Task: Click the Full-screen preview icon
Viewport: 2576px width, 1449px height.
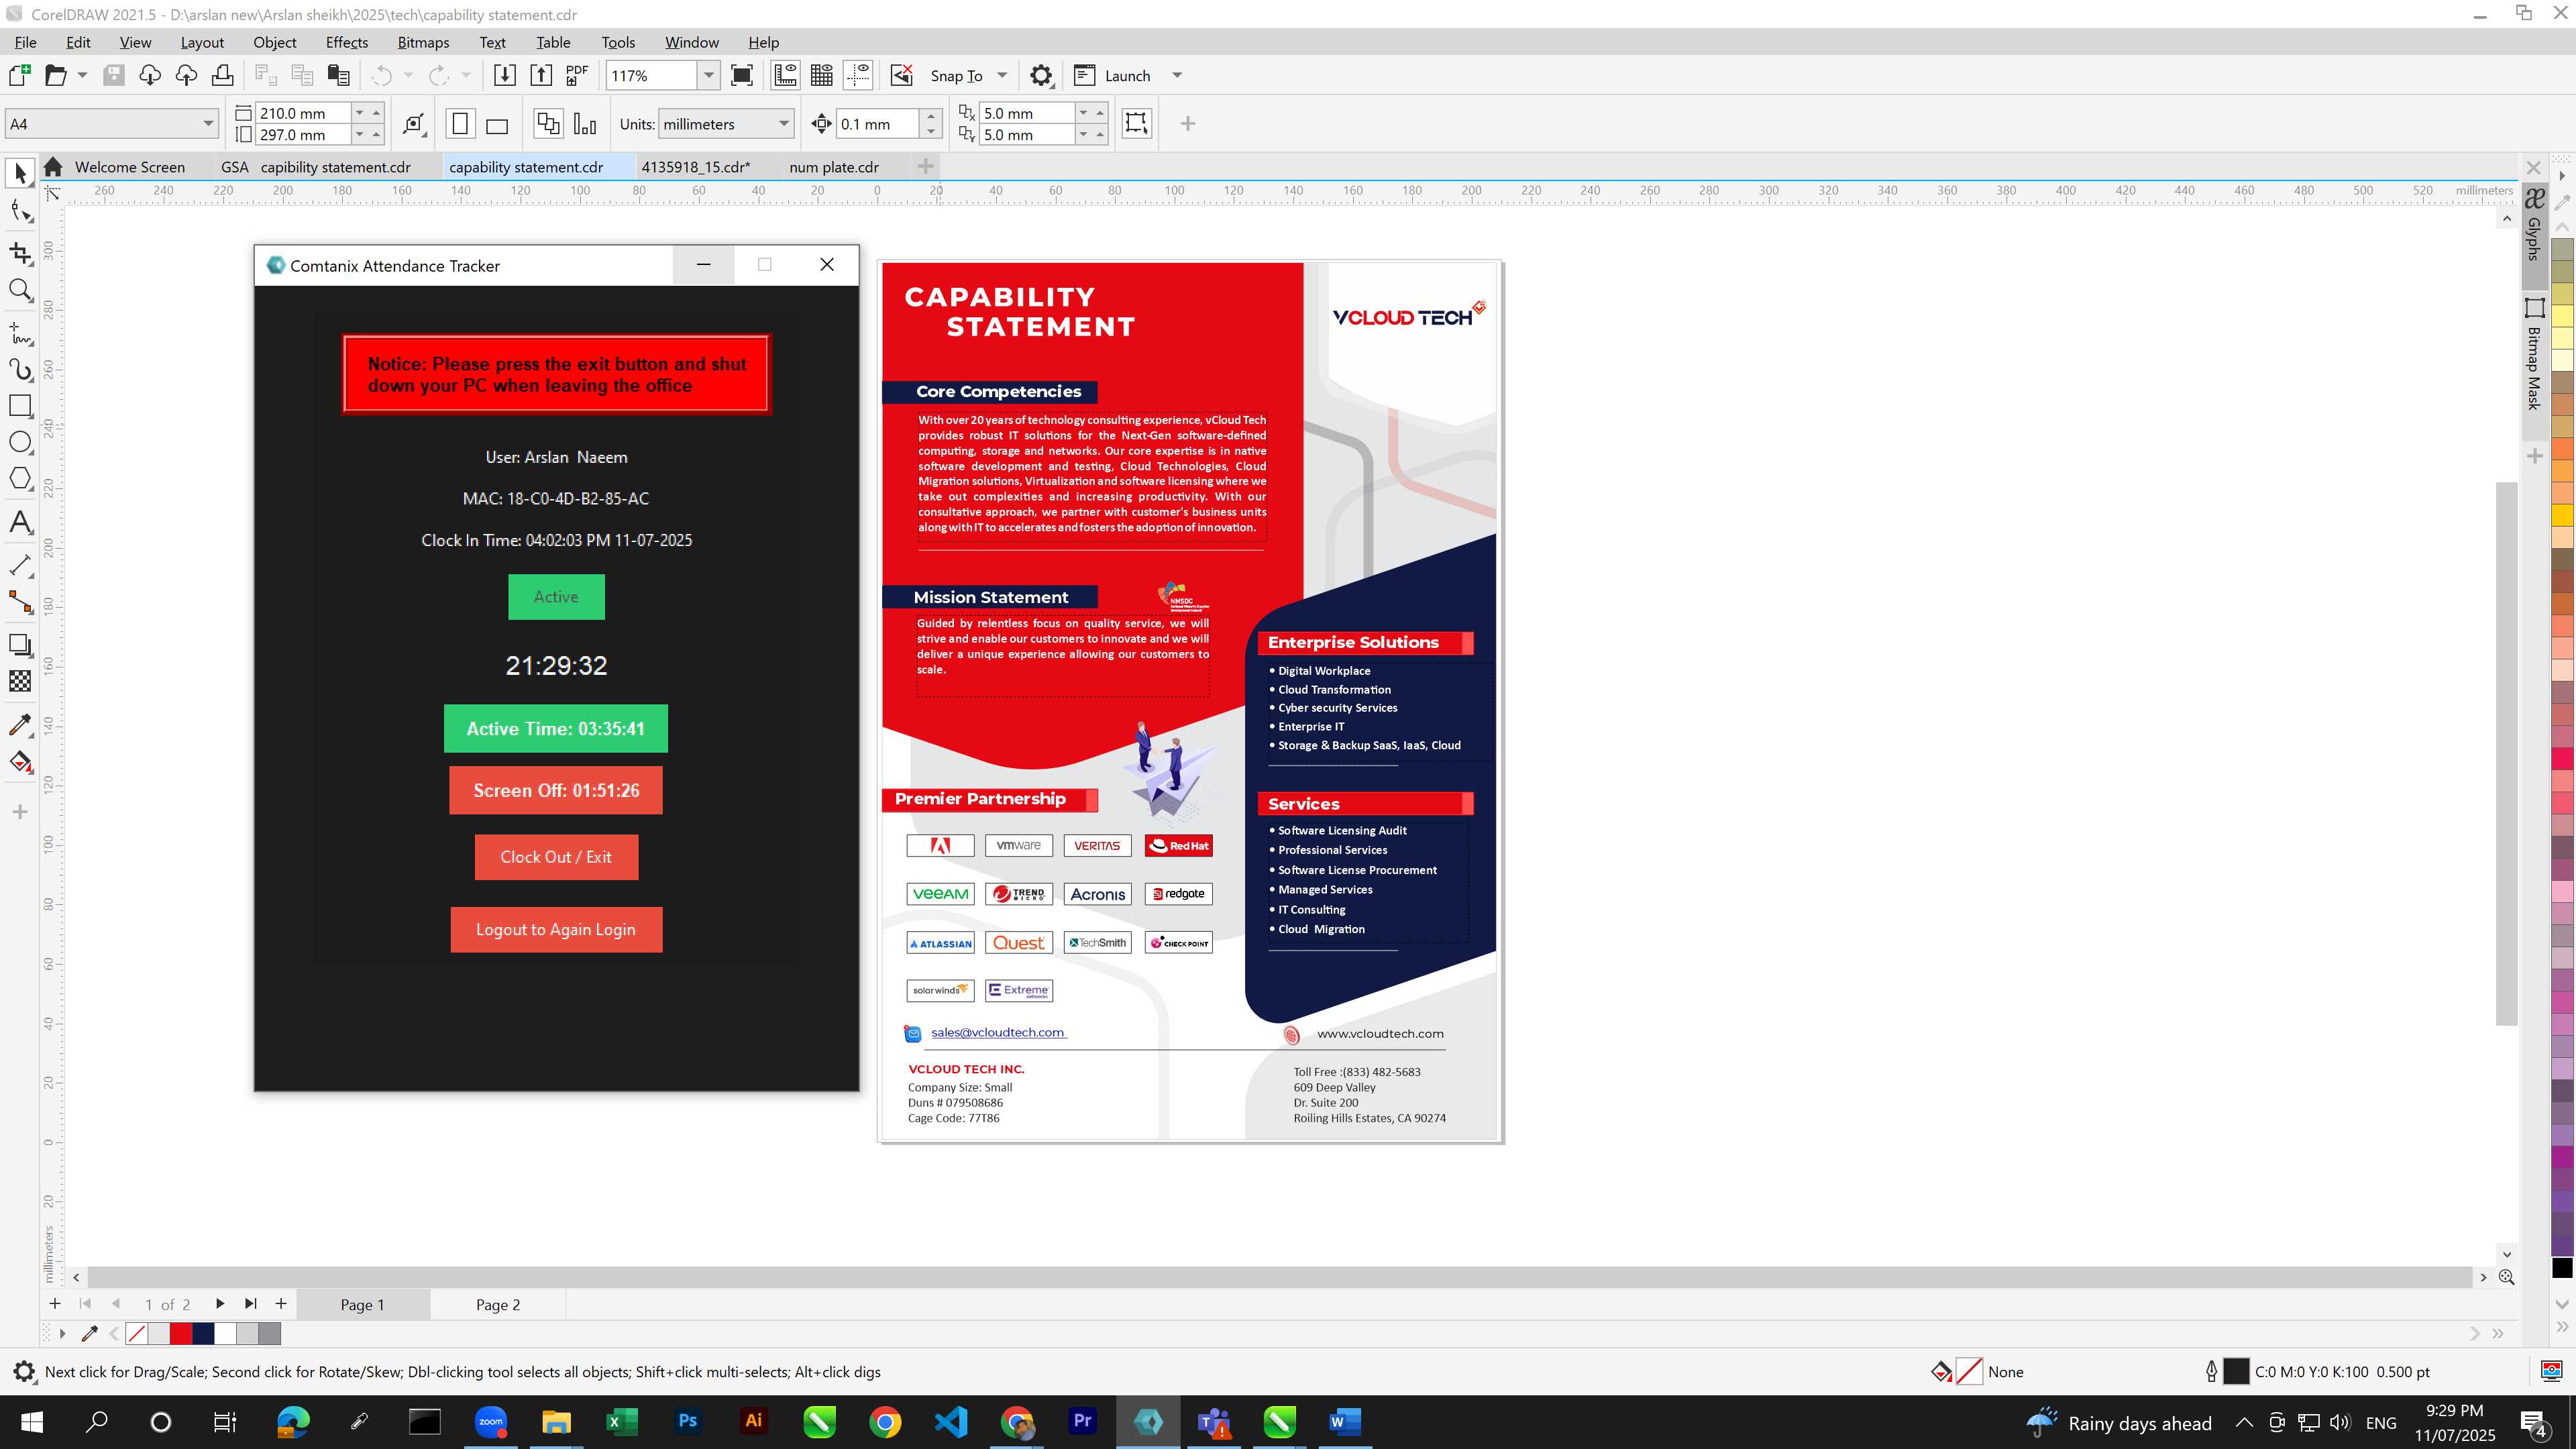Action: pyautogui.click(x=742, y=75)
